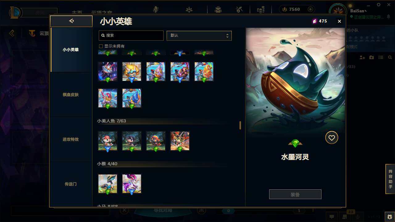Viewport: 395px width, 222px height.
Task: Switch to the 棋盘皮肤 tab
Action: tap(71, 95)
